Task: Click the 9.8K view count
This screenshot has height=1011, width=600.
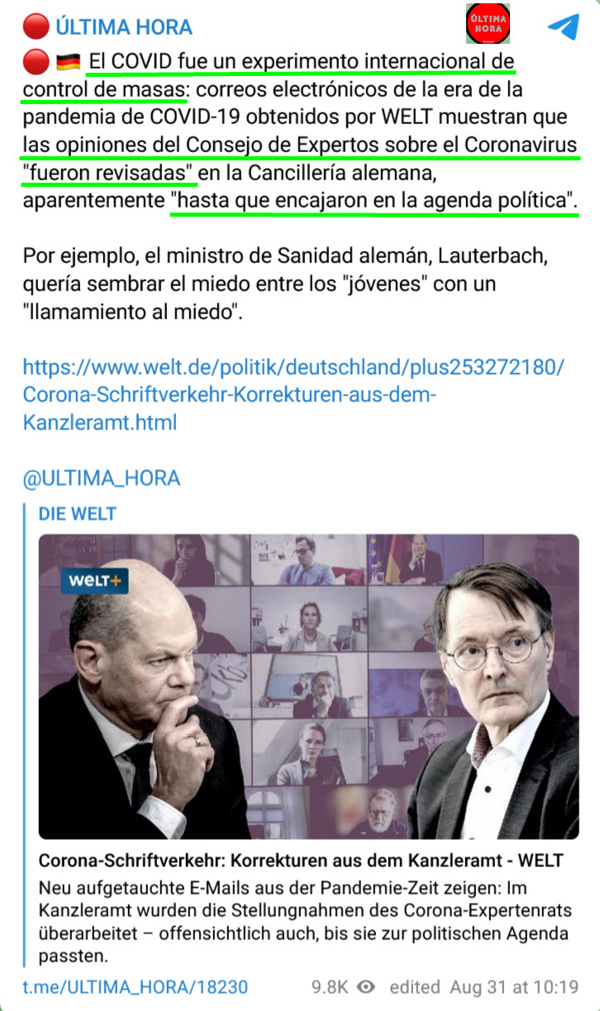Action: pos(331,987)
